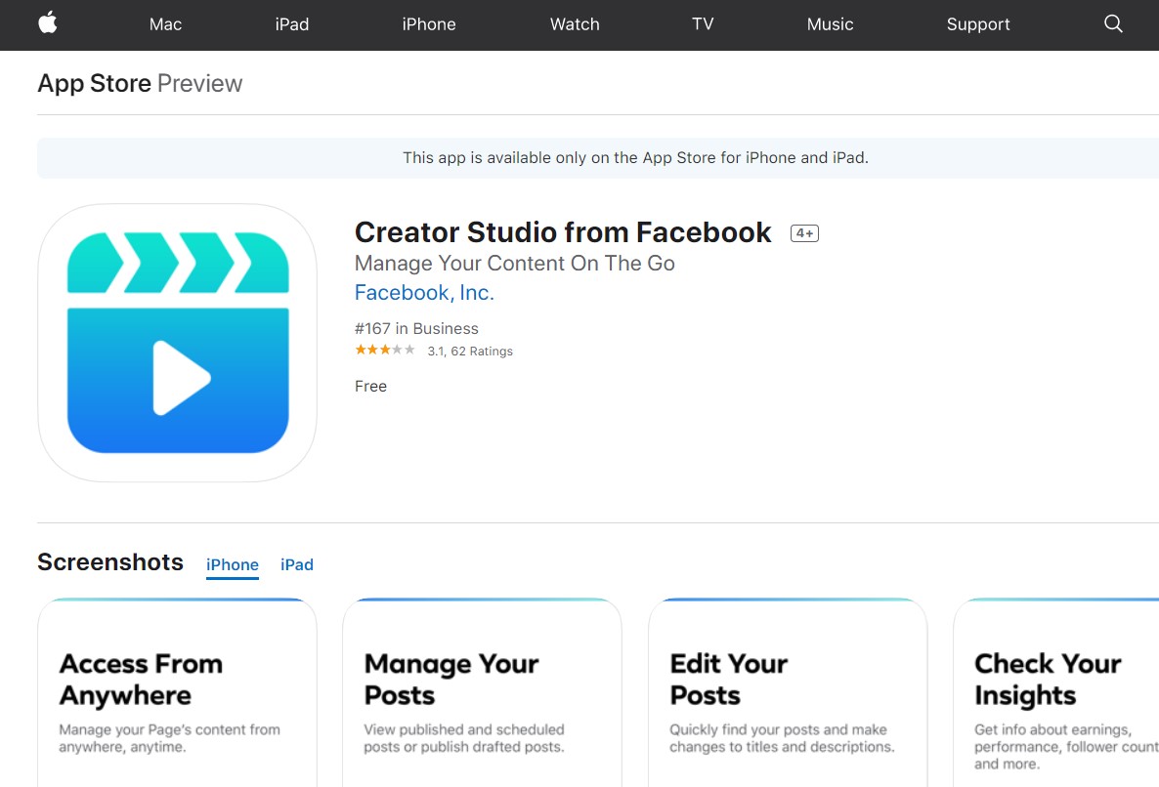
Task: Open the Access From Anywhere screenshot
Action: 178,692
